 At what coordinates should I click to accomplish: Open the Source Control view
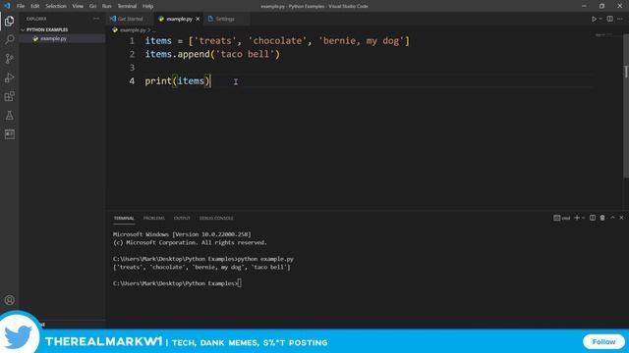(x=9, y=59)
